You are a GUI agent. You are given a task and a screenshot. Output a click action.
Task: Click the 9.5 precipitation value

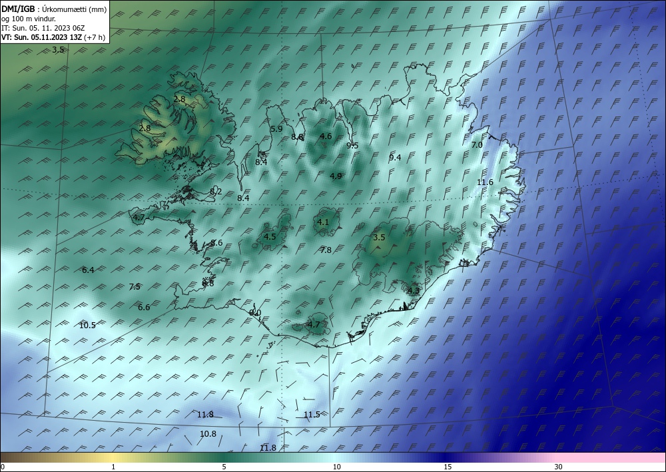tap(352, 146)
